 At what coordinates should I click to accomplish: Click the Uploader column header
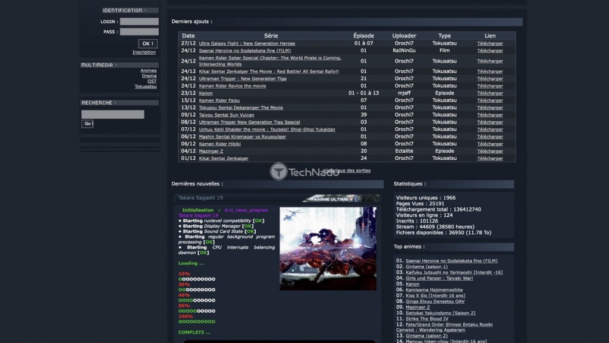click(404, 36)
